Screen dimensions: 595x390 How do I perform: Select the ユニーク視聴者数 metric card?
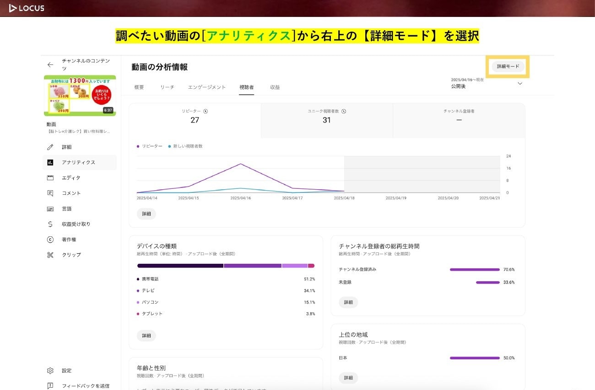326,120
